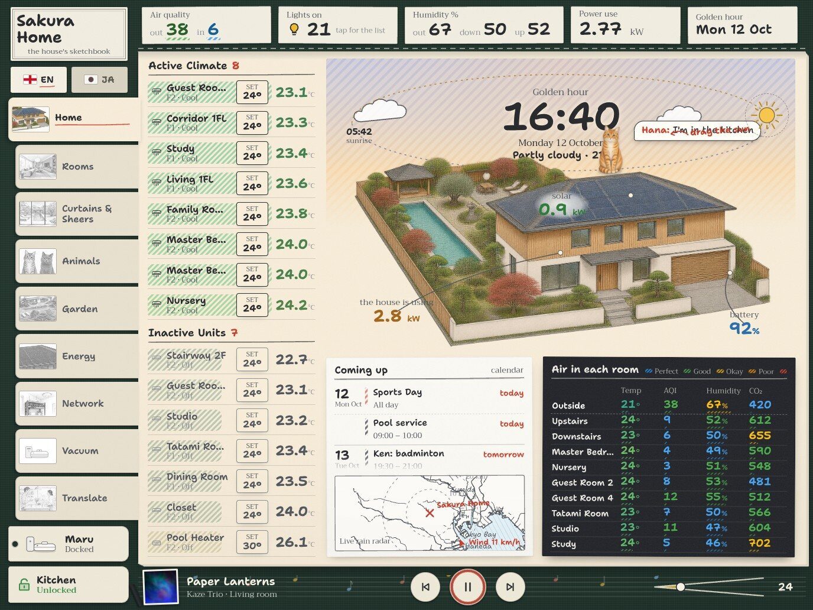Select the Home page house thumbnail
This screenshot has height=610, width=813.
(x=30, y=119)
